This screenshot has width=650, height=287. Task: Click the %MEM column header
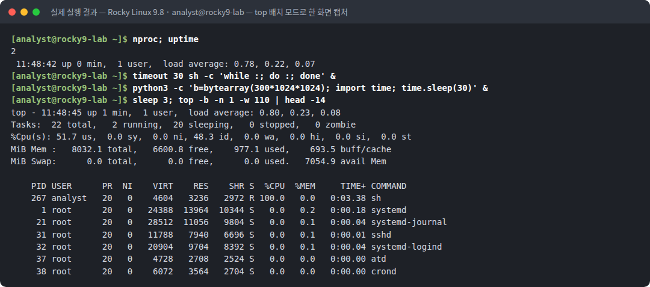pos(305,186)
